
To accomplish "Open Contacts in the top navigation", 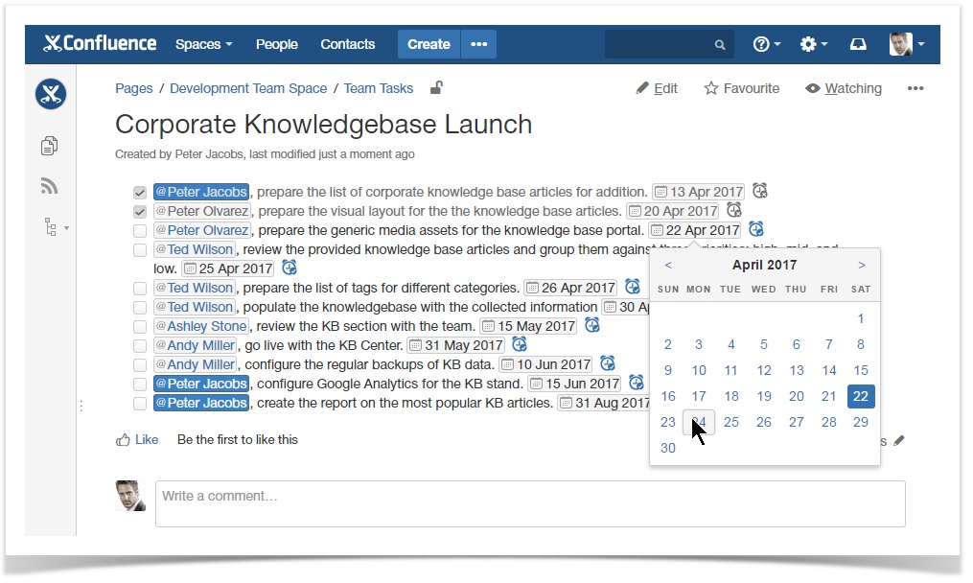I will pyautogui.click(x=347, y=44).
